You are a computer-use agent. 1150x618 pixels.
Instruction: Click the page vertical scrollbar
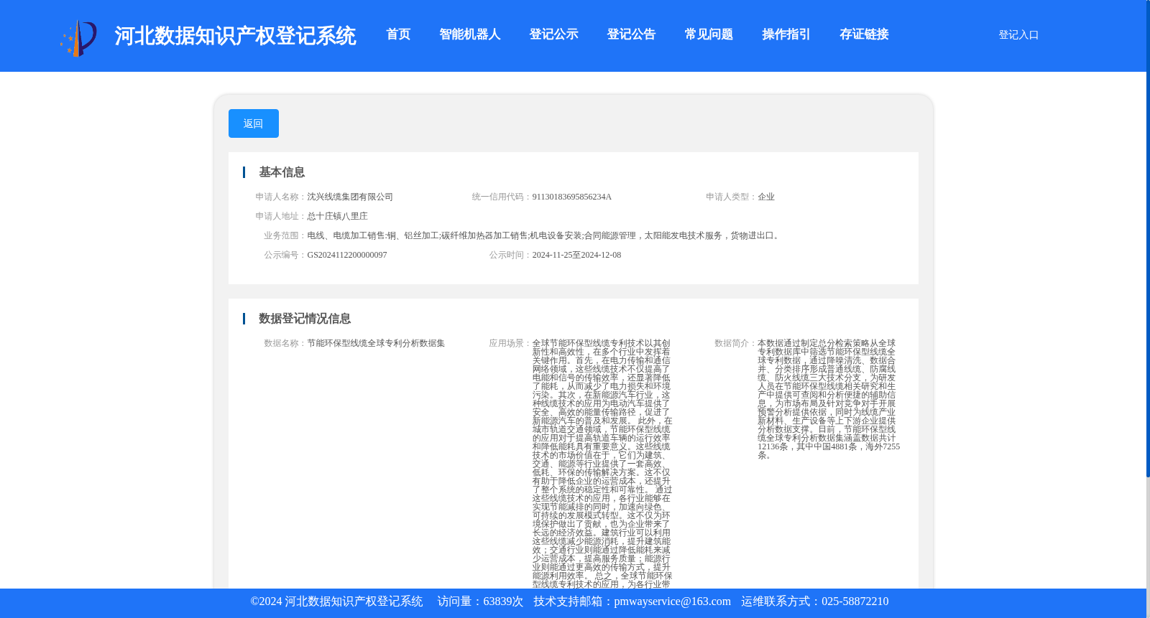pos(1148,238)
